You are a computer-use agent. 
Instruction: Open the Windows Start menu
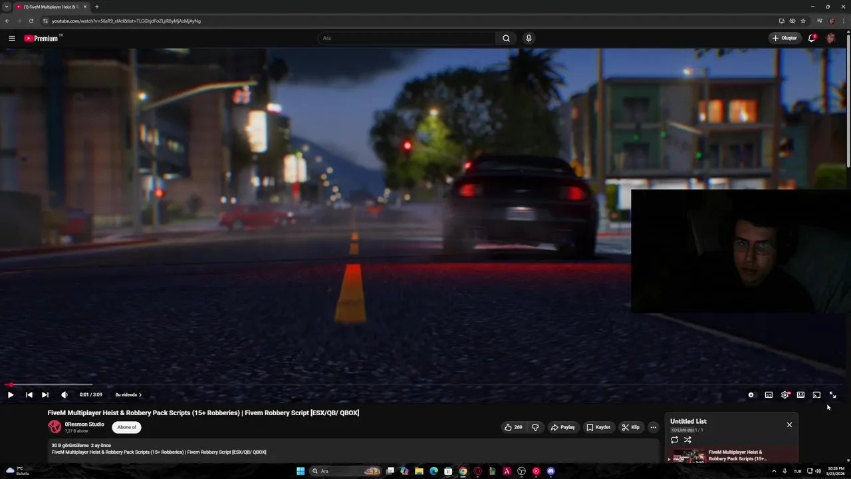(x=301, y=471)
